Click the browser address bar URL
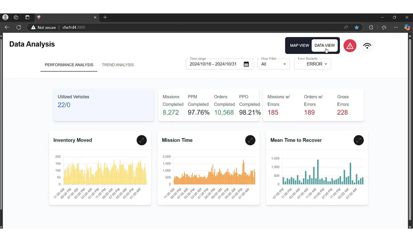 [x=74, y=28]
